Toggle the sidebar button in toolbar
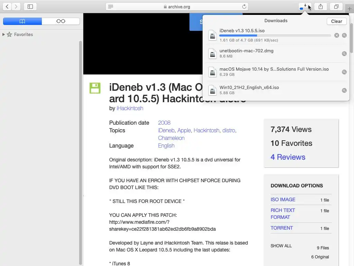354x266 pixels. tap(30, 7)
